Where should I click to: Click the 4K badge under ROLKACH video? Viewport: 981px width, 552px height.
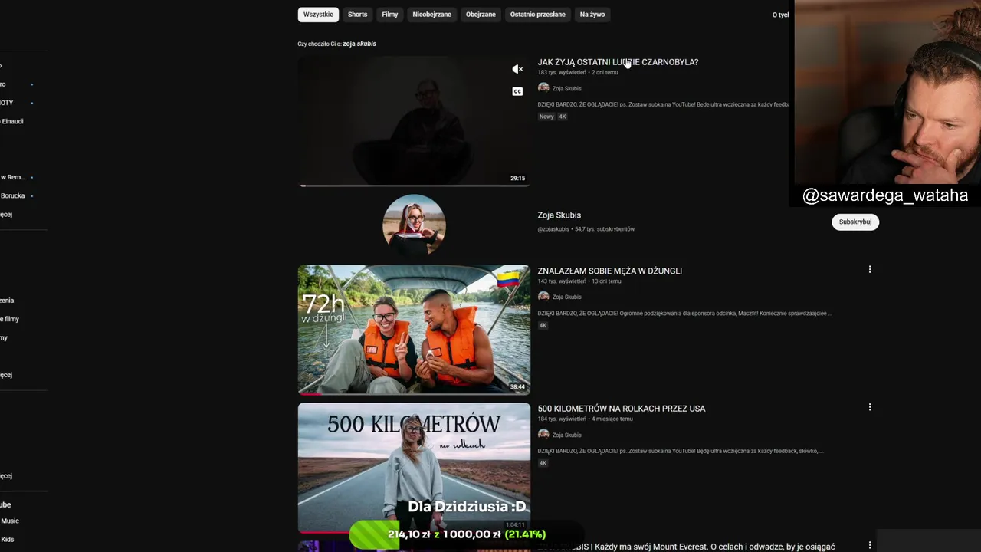(543, 463)
